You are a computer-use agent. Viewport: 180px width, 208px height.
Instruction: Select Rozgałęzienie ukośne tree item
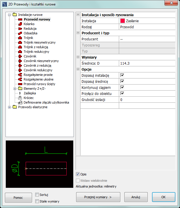pos(38,79)
